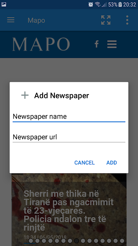Tap the 20:32 clock
Viewport: 138px width, 246px height.
pos(130,5)
